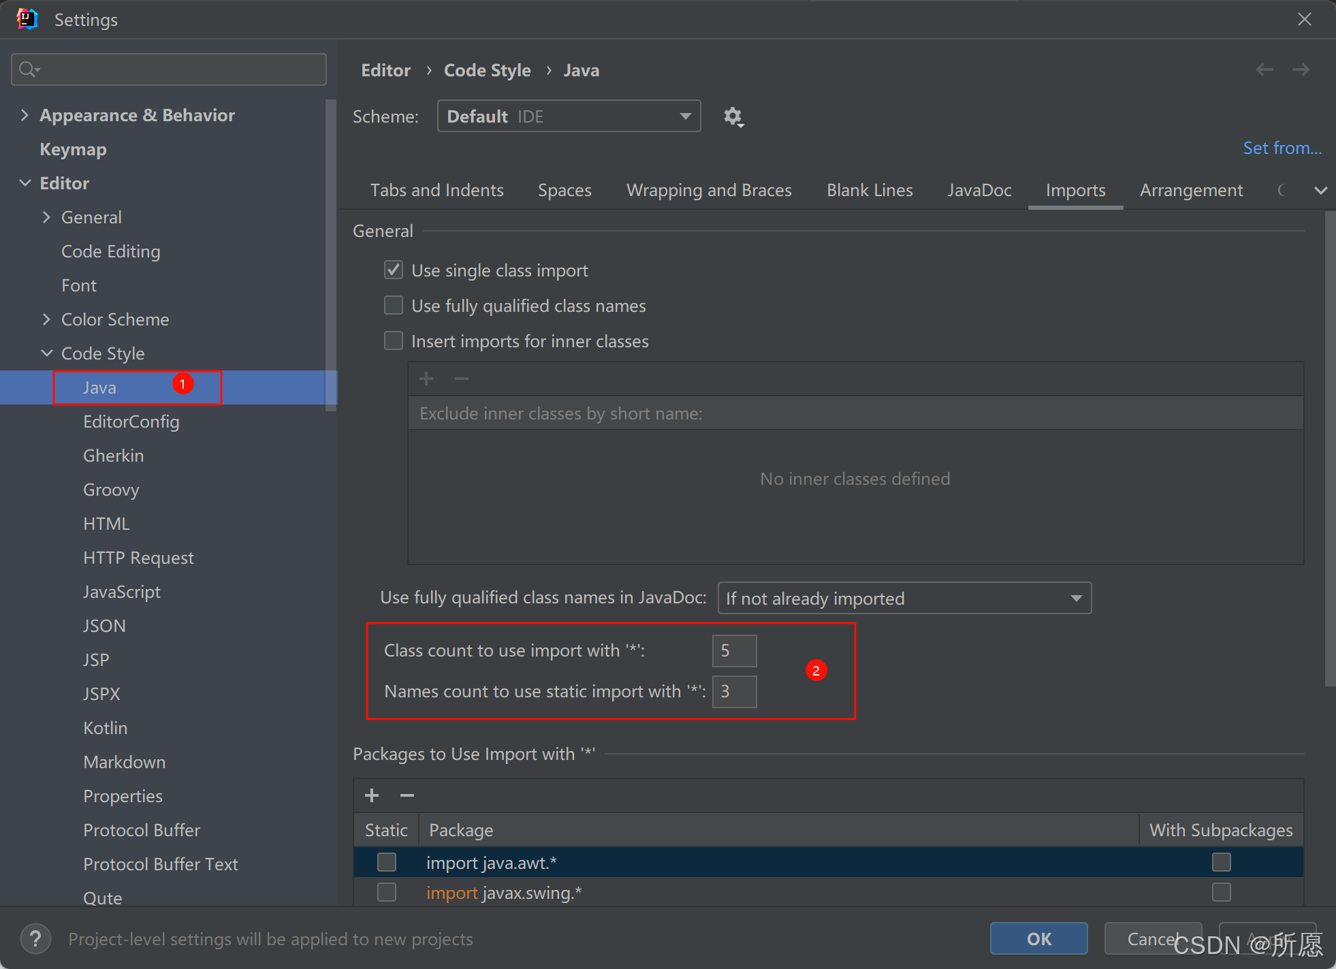The width and height of the screenshot is (1336, 969).
Task: Select the import javax.swing.* row
Action: point(829,892)
